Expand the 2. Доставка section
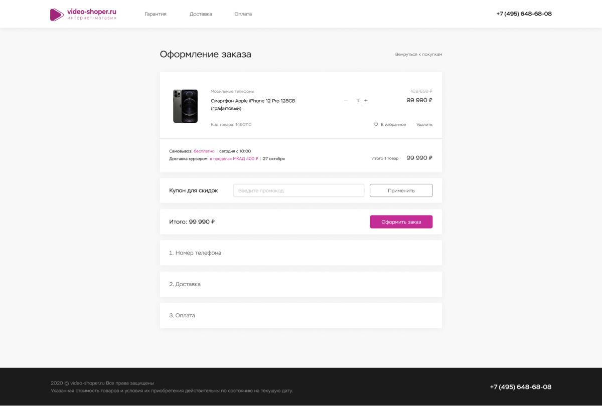This screenshot has height=406, width=602. coord(185,284)
